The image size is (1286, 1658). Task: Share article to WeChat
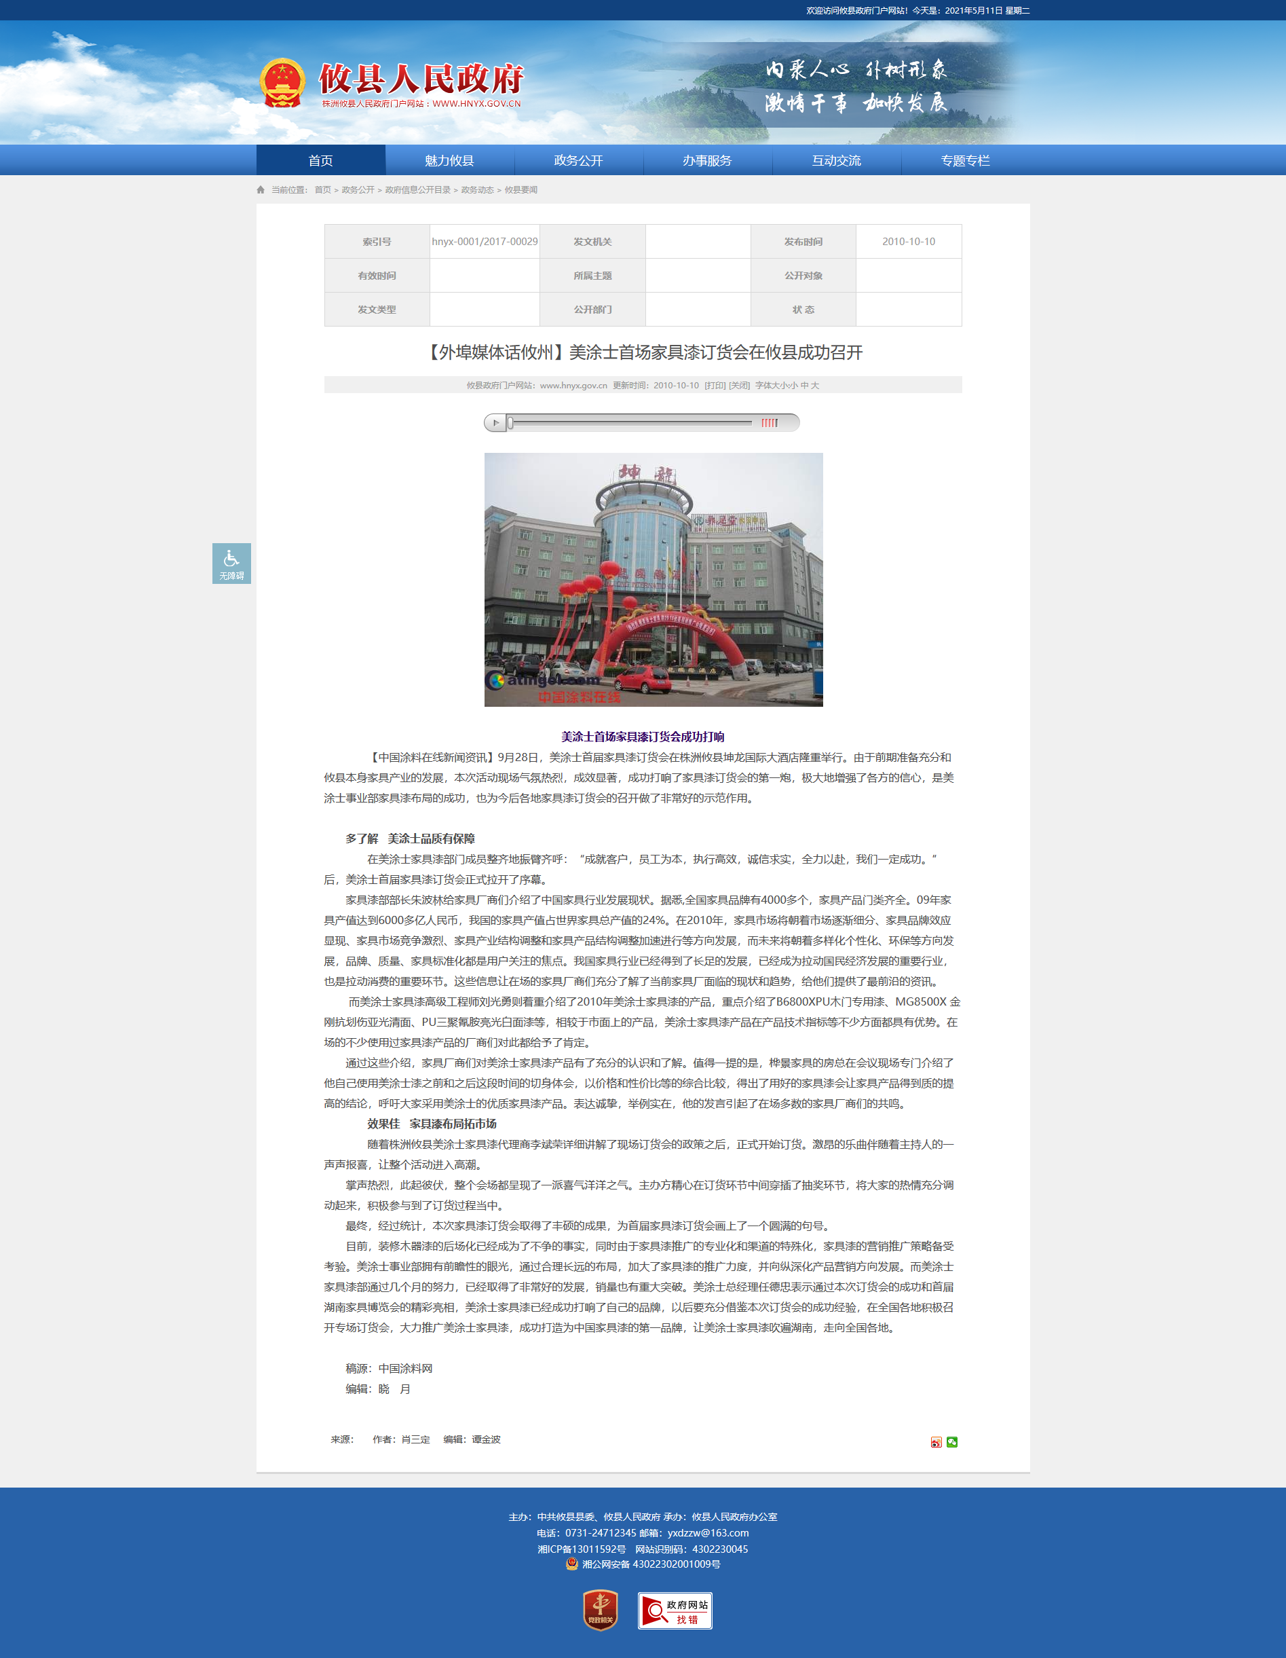click(x=952, y=1442)
